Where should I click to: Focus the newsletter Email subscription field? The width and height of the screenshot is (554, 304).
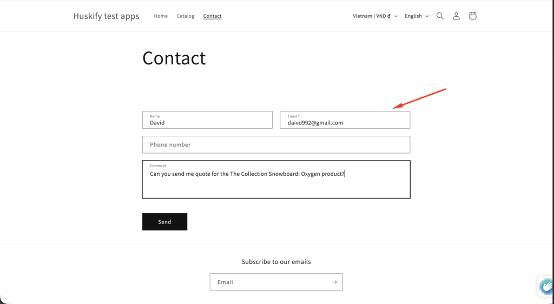click(x=269, y=282)
